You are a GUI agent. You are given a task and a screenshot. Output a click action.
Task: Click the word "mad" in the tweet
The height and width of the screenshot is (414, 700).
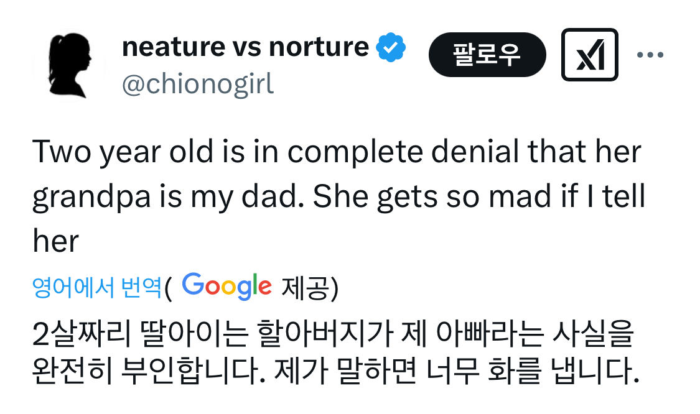point(526,197)
